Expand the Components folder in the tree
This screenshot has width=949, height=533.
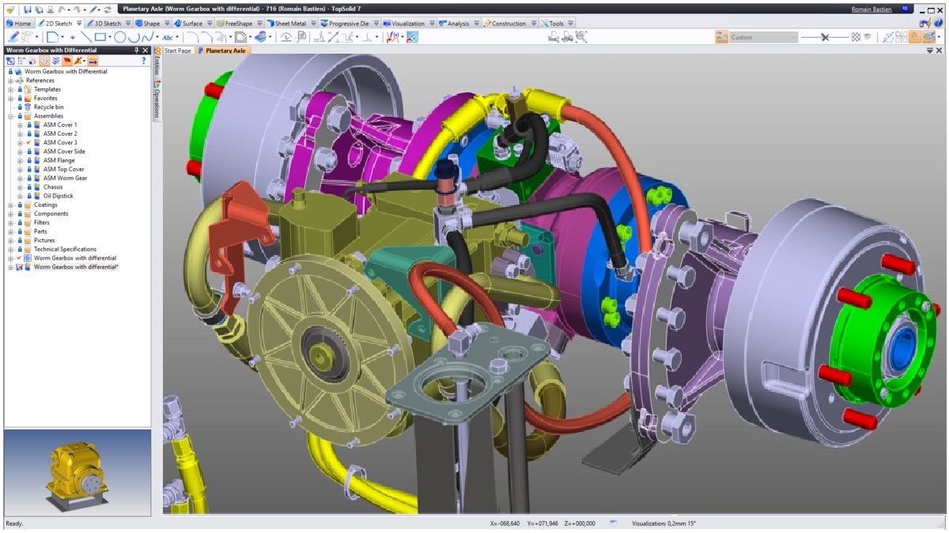11,214
